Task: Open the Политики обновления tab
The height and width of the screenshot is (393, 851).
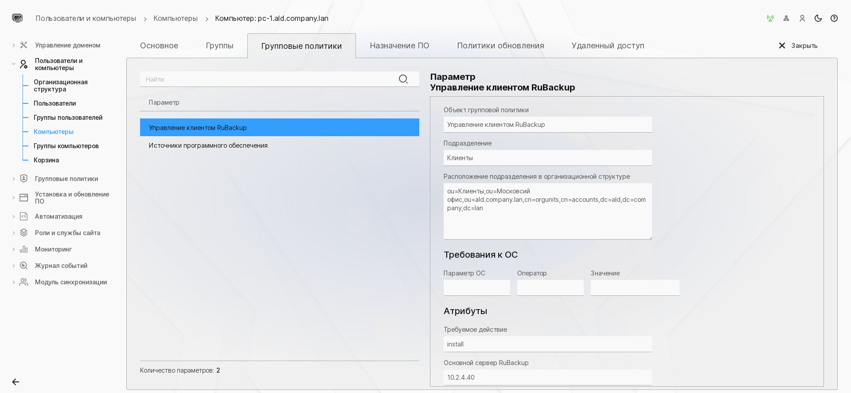Action: (x=500, y=46)
